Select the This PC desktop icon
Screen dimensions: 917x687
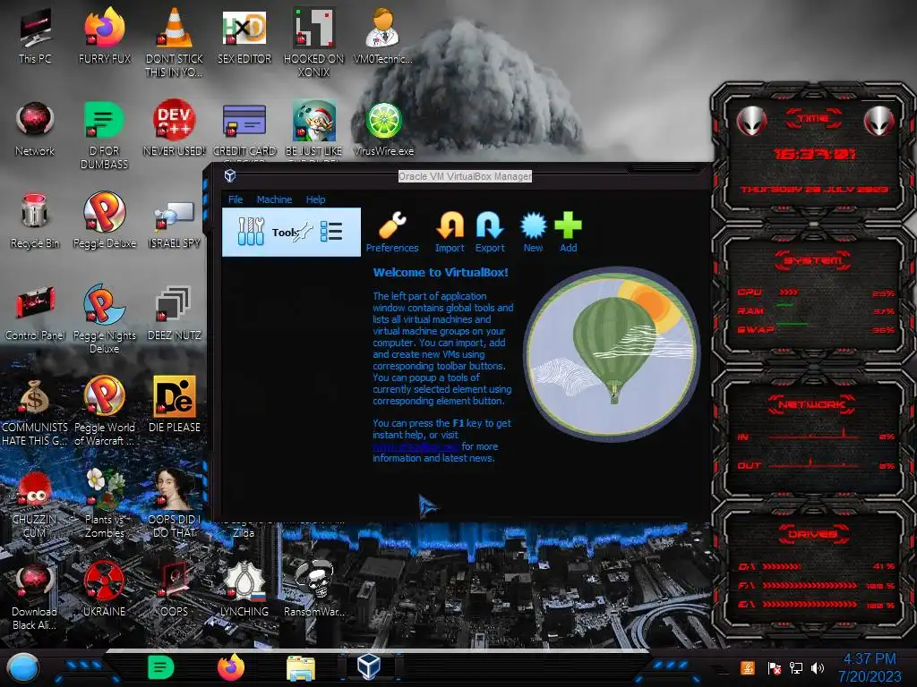pos(35,36)
